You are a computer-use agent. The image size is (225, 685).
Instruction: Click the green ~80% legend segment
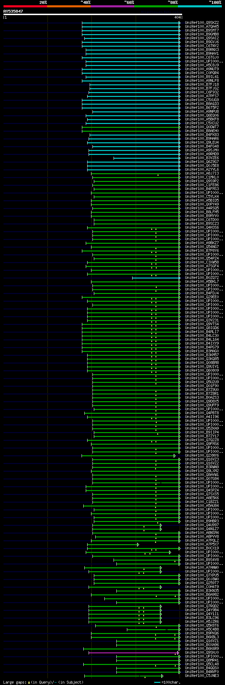coord(156,6)
